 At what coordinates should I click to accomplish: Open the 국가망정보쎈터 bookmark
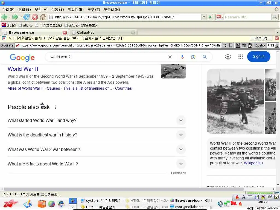pos(49,25)
